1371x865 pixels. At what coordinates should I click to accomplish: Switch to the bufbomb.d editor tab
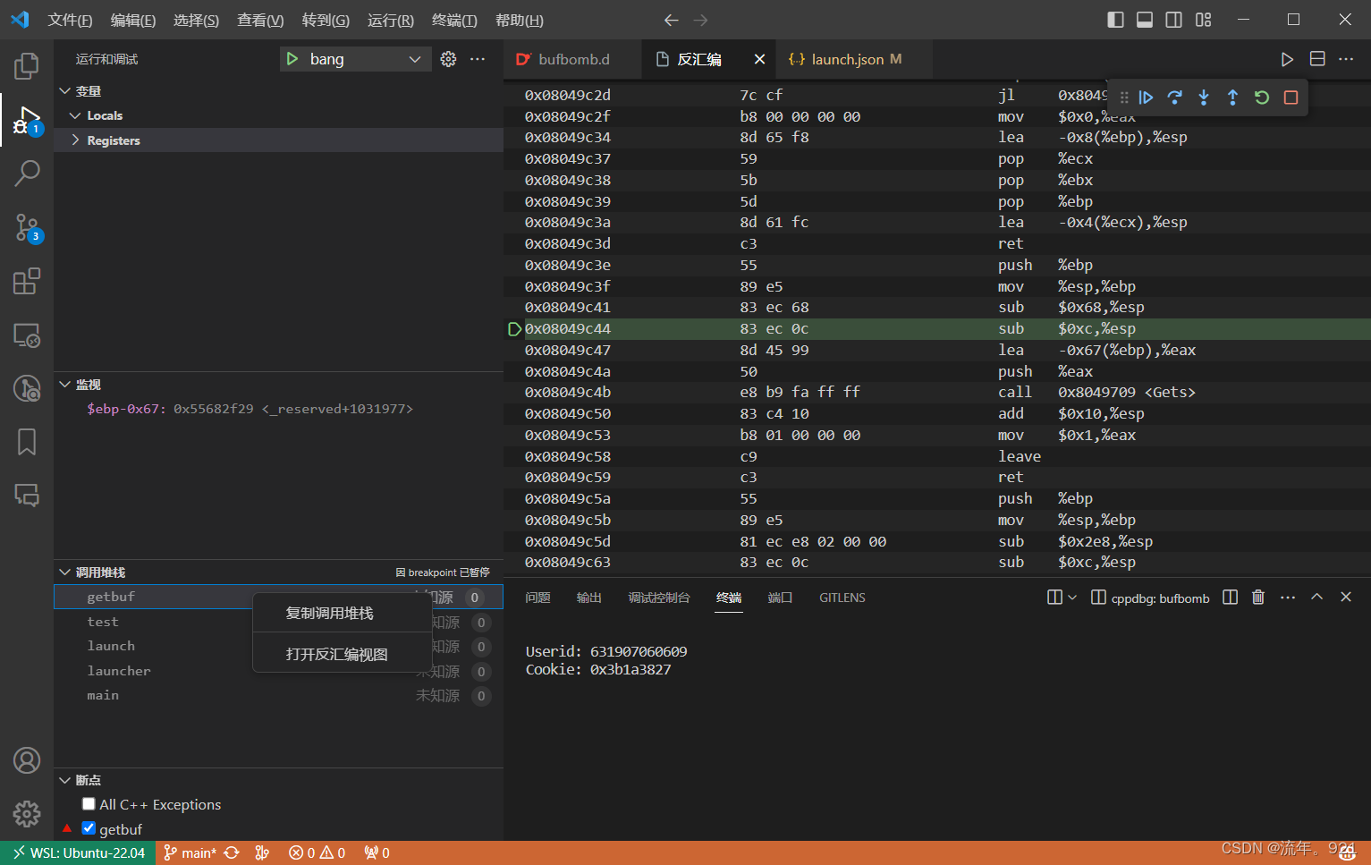[x=573, y=59]
